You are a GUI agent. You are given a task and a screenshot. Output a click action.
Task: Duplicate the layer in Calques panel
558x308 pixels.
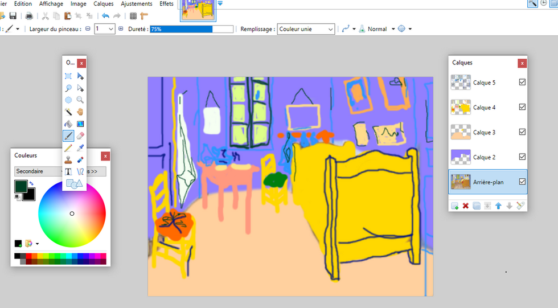click(x=477, y=206)
